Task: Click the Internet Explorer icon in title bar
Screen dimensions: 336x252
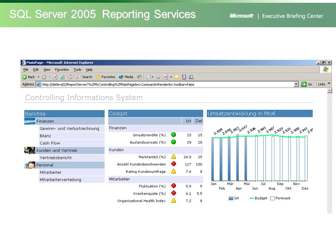Action: point(23,63)
